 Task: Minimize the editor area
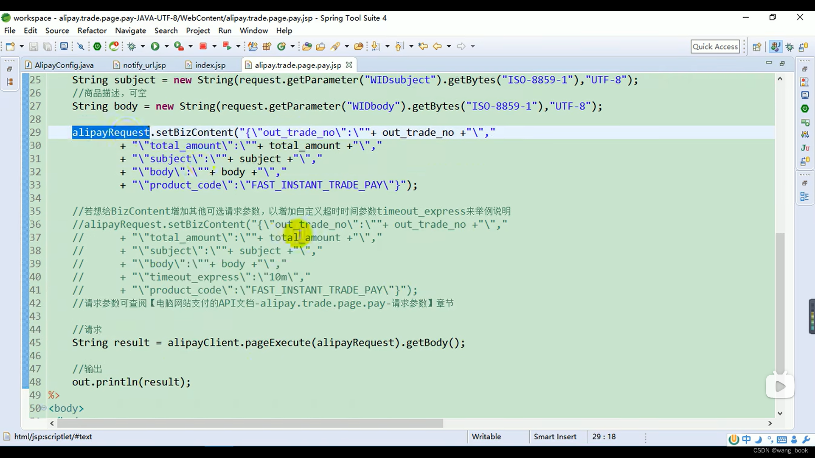click(768, 63)
